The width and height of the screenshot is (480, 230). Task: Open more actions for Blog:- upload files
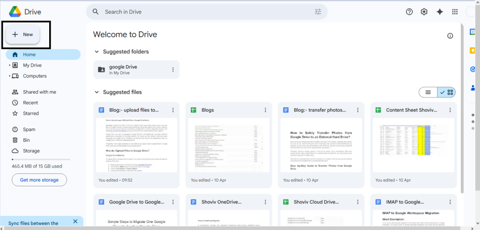(x=173, y=110)
